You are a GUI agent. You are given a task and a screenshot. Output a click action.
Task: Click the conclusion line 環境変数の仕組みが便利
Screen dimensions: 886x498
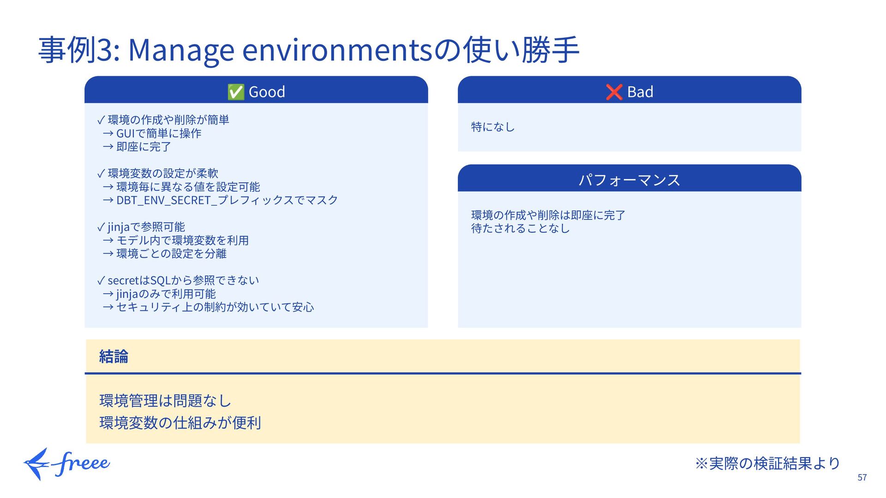point(180,422)
